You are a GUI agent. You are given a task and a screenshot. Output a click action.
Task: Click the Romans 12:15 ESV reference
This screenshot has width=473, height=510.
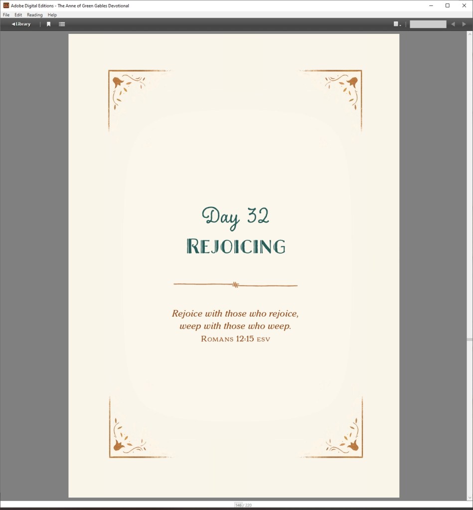tap(235, 339)
